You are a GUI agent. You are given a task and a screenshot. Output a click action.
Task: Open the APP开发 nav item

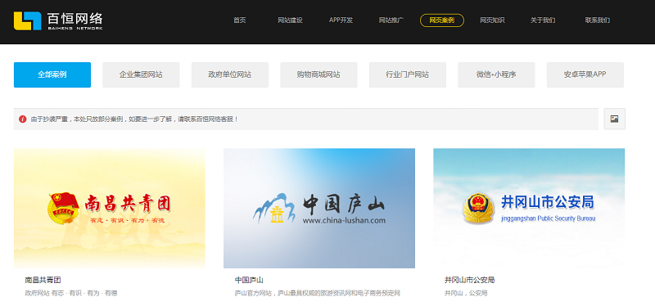[x=341, y=20]
